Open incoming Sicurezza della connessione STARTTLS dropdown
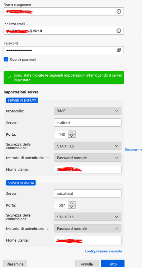142x270 pixels. pyautogui.click(x=88, y=146)
